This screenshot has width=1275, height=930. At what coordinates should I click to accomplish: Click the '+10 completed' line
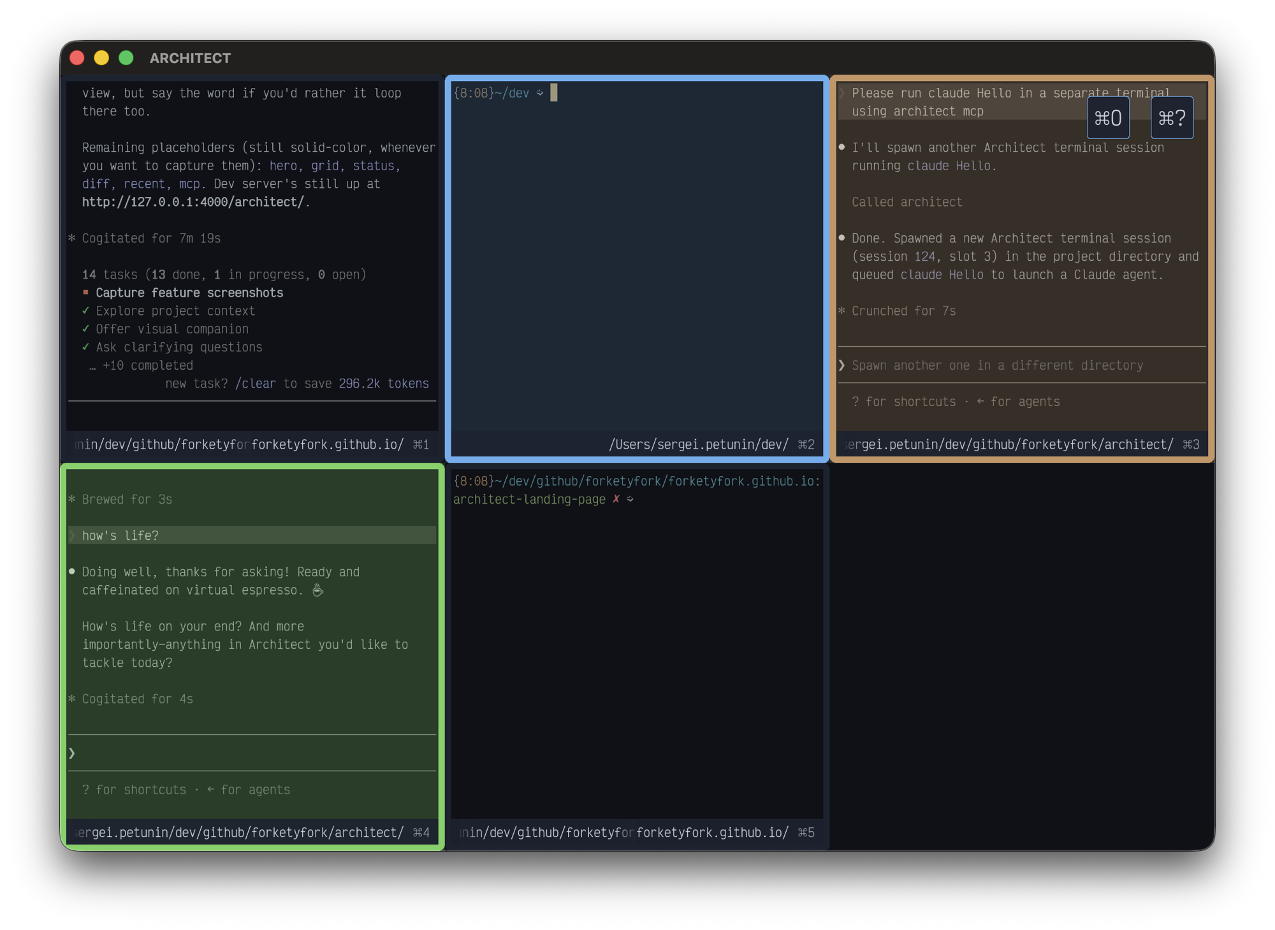pos(141,365)
